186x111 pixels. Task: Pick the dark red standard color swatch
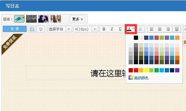point(131,70)
